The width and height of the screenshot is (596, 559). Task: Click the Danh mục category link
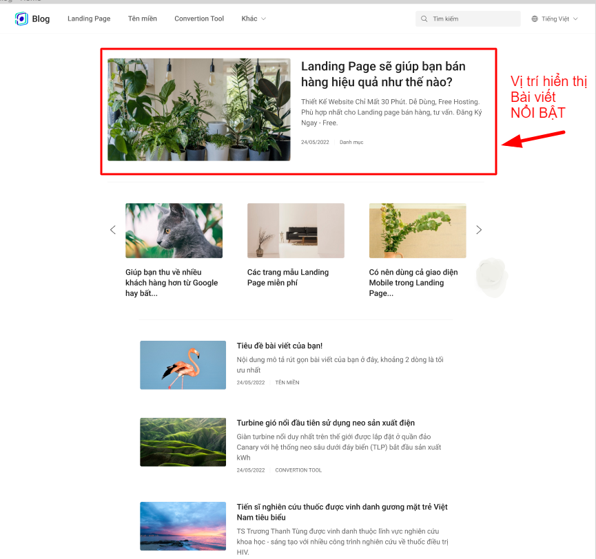point(351,142)
